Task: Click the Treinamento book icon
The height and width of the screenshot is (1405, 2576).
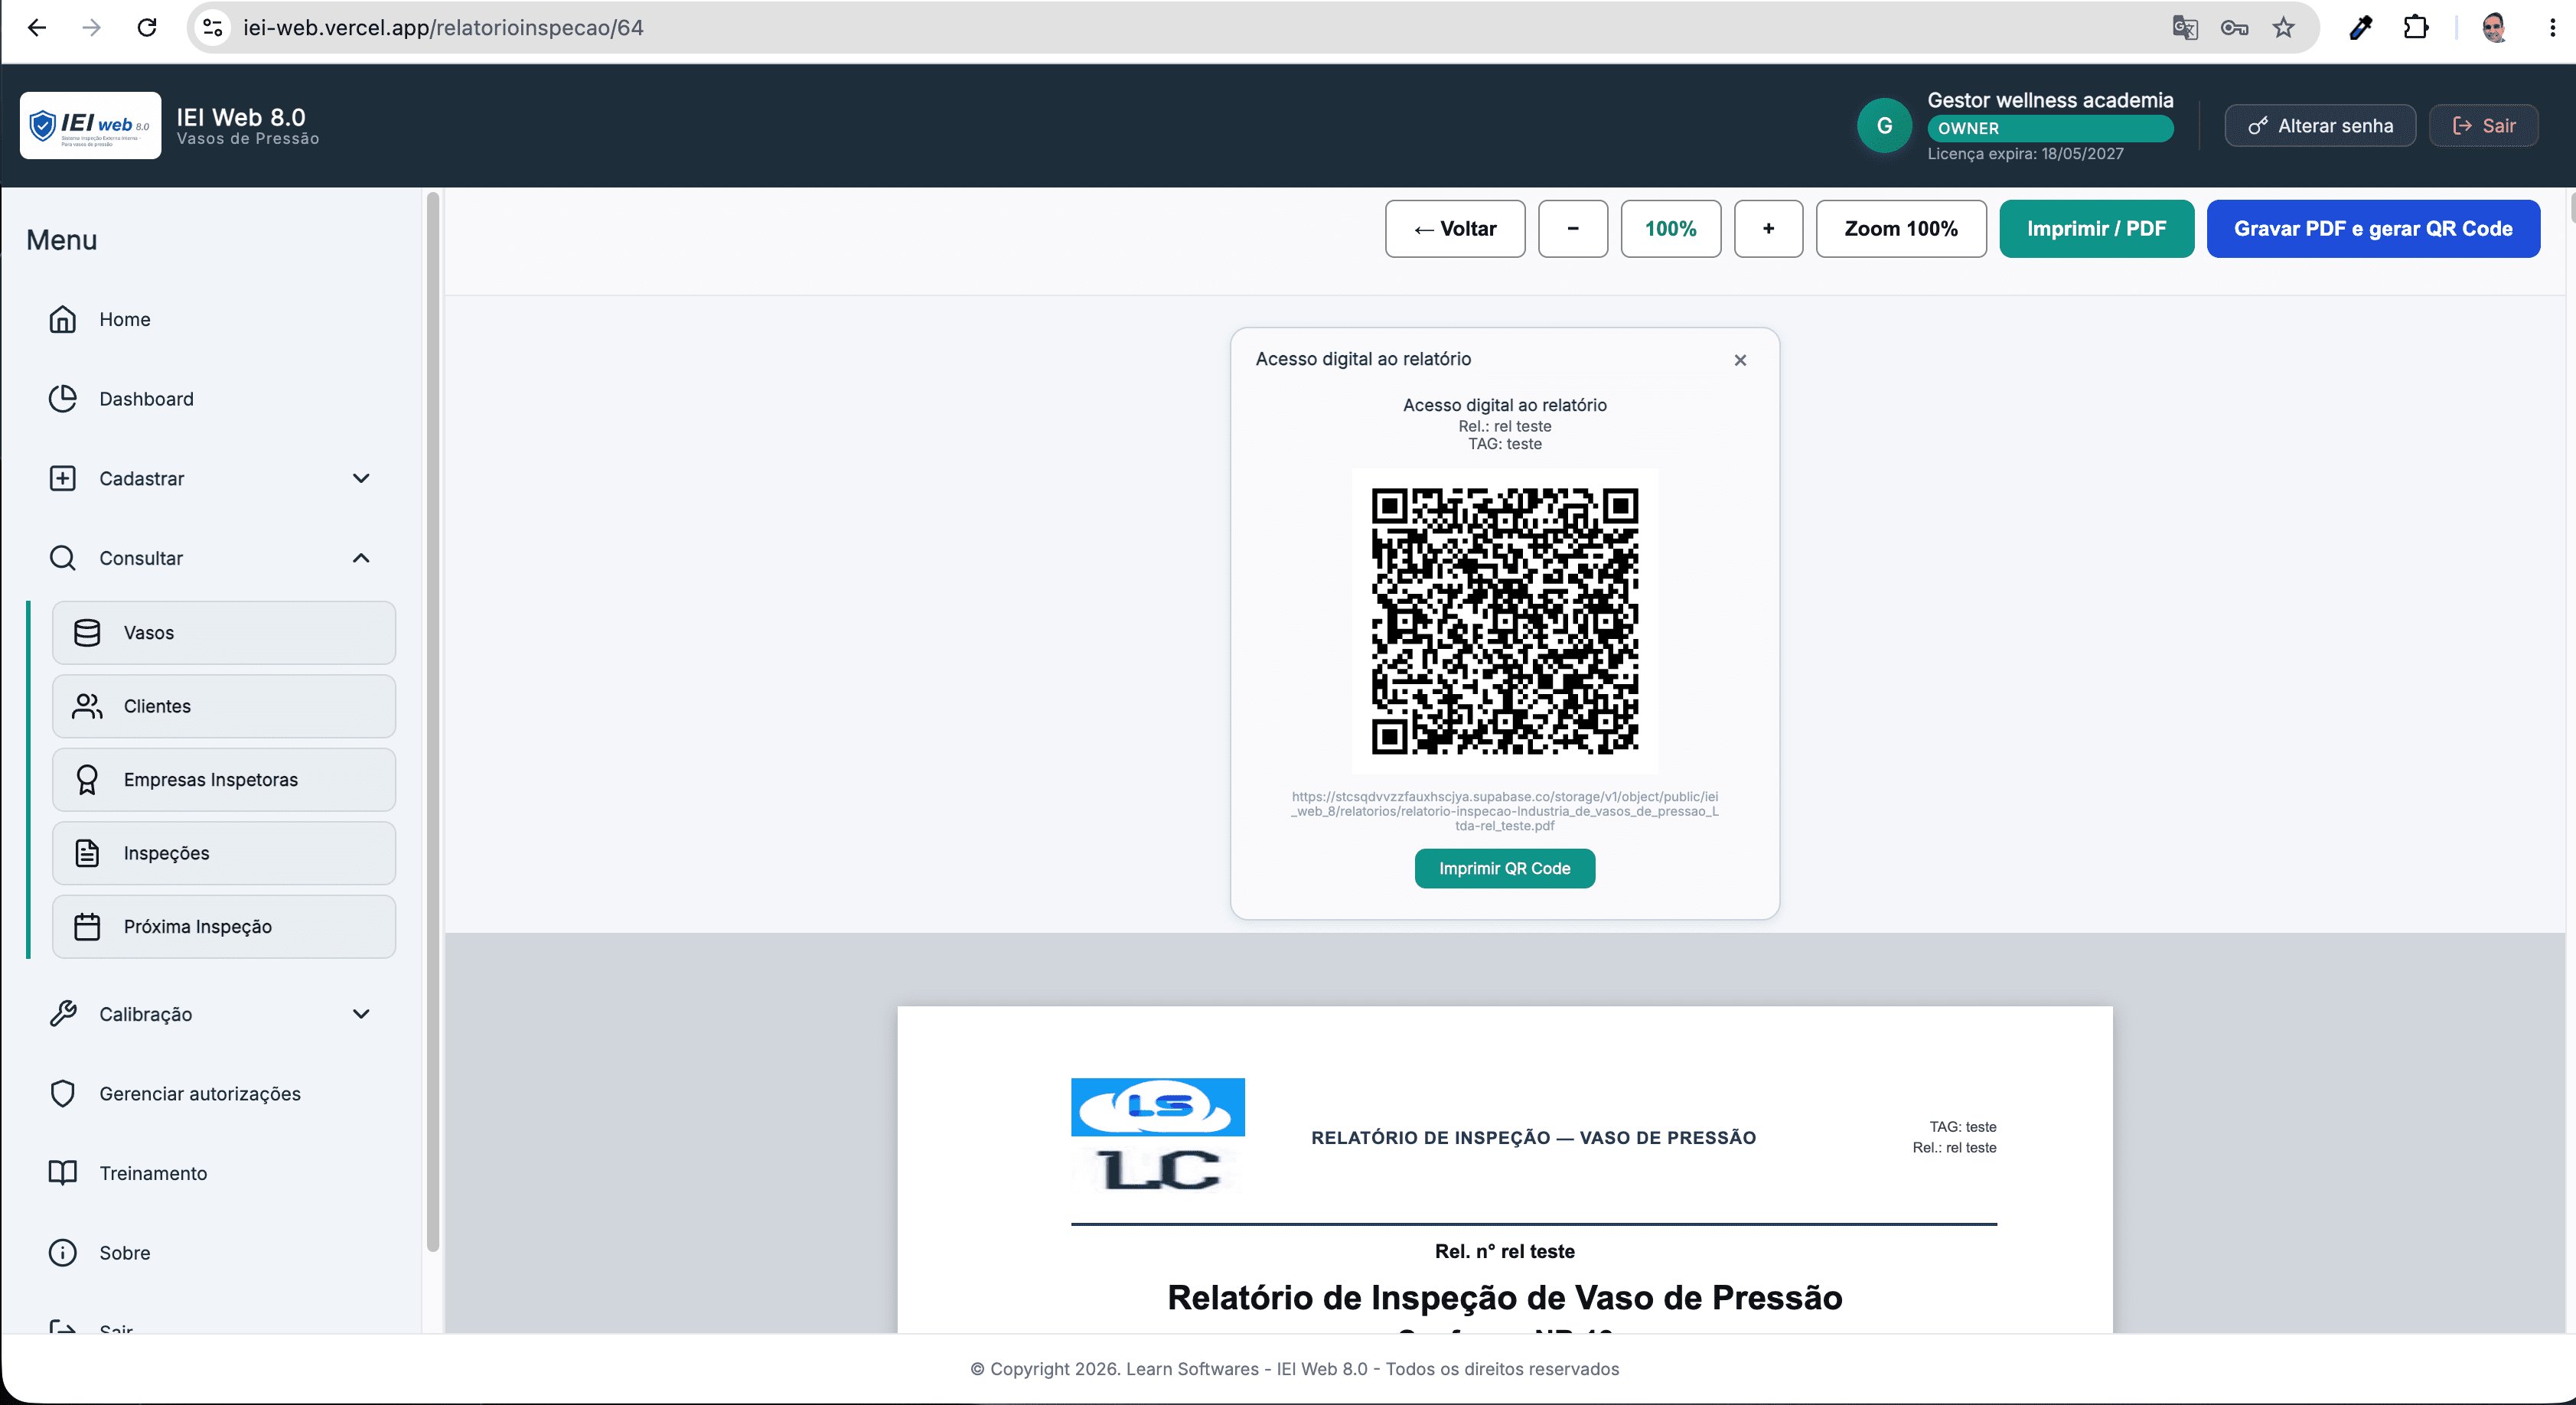Action: pyautogui.click(x=63, y=1173)
